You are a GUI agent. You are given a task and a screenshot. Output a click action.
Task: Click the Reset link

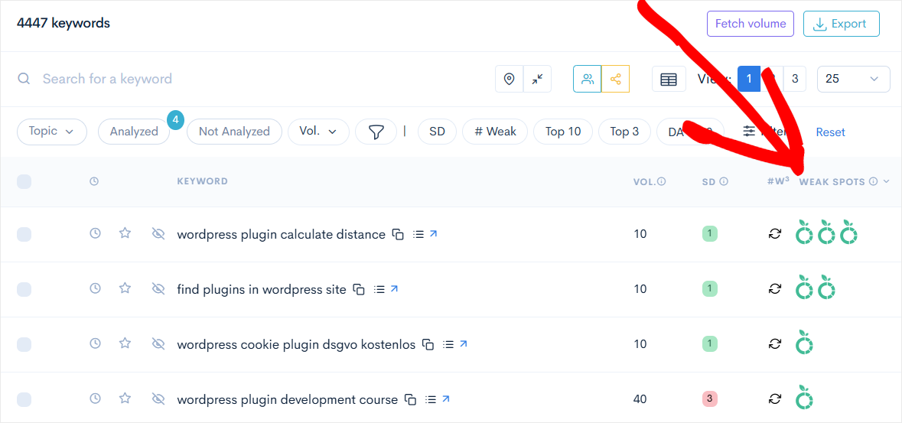click(x=830, y=132)
